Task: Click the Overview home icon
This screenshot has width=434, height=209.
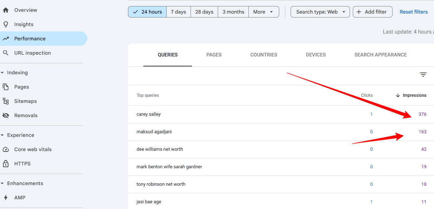Action: click(x=6, y=10)
